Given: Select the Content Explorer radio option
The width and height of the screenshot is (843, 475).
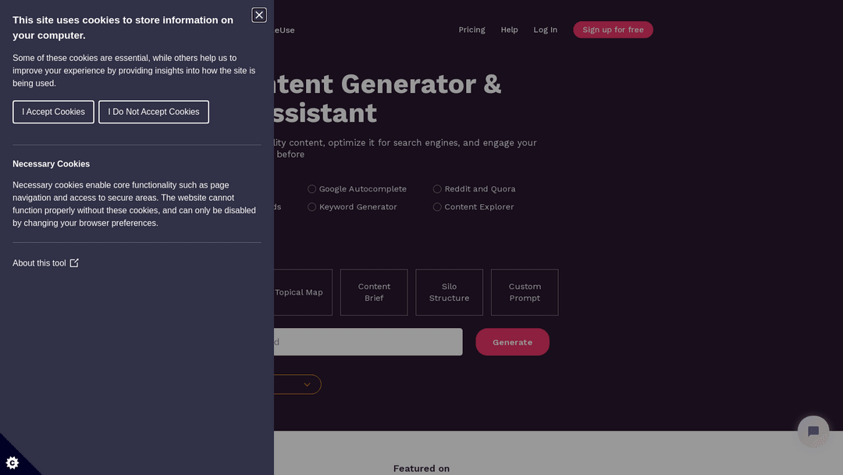Looking at the screenshot, I should (x=437, y=207).
